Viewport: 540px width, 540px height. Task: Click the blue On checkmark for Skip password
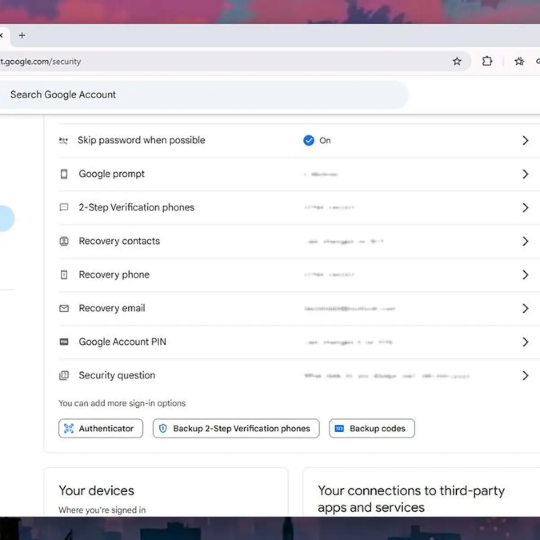point(309,140)
